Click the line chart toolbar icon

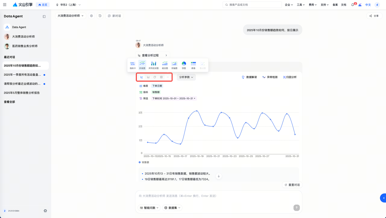point(142,77)
